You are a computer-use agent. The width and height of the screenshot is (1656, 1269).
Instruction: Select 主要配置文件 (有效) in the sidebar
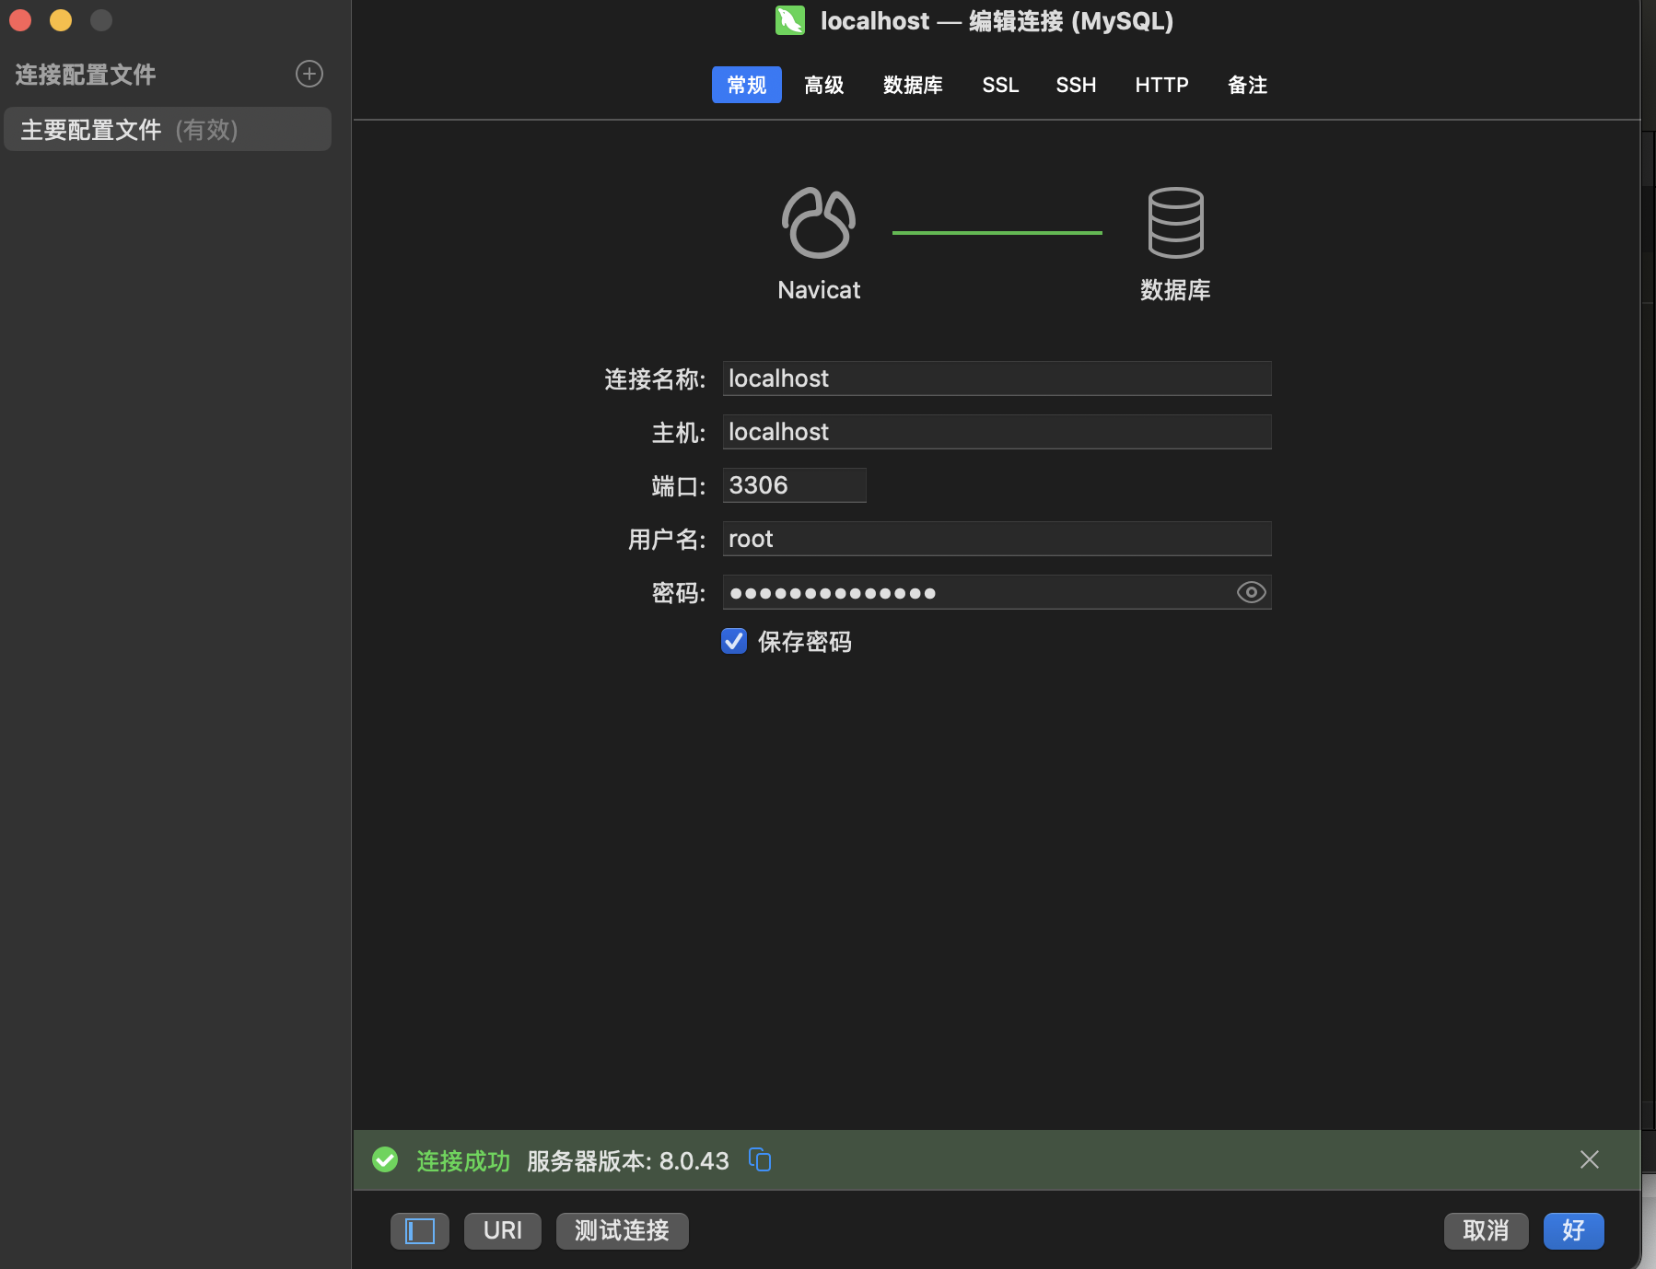coord(168,129)
